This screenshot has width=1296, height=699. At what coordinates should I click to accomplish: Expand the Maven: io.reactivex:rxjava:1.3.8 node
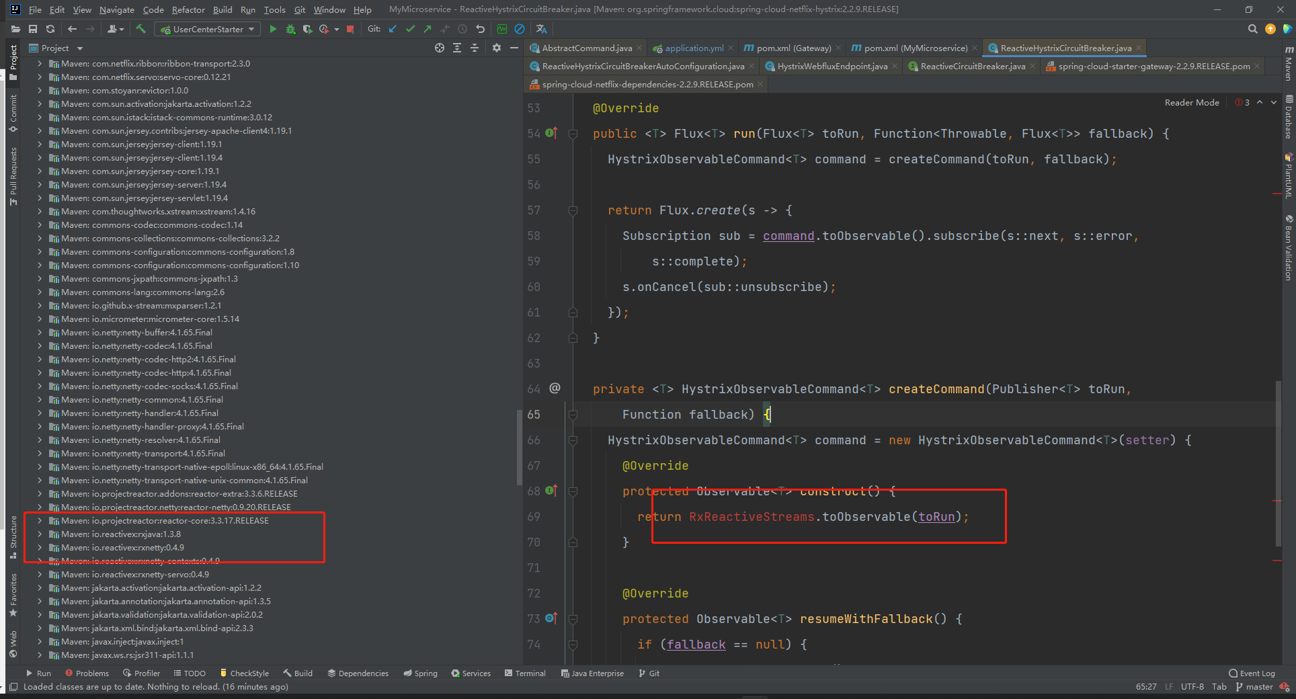point(40,534)
